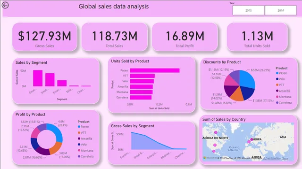
Task: Click the United States bubble on the map
Action: tap(215, 145)
